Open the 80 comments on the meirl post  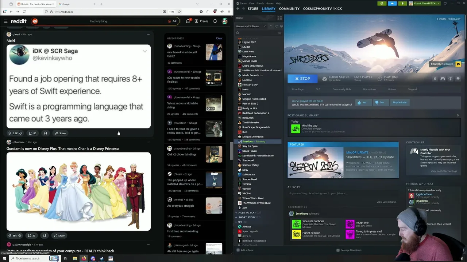(32, 133)
